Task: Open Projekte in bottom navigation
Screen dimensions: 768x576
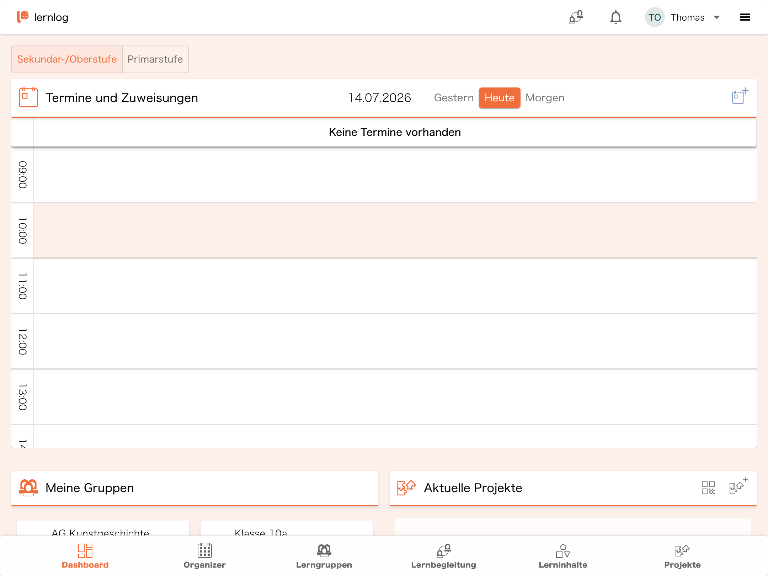Action: click(x=682, y=556)
